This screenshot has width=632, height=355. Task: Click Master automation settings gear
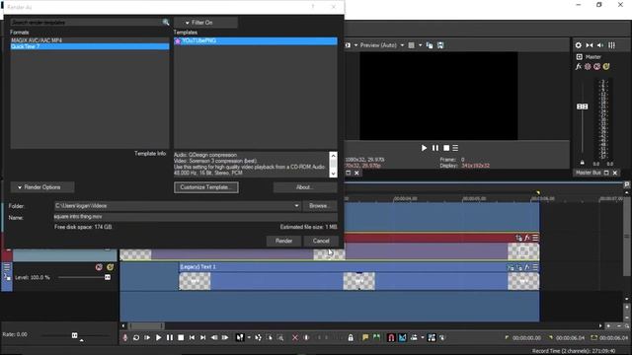[588, 66]
